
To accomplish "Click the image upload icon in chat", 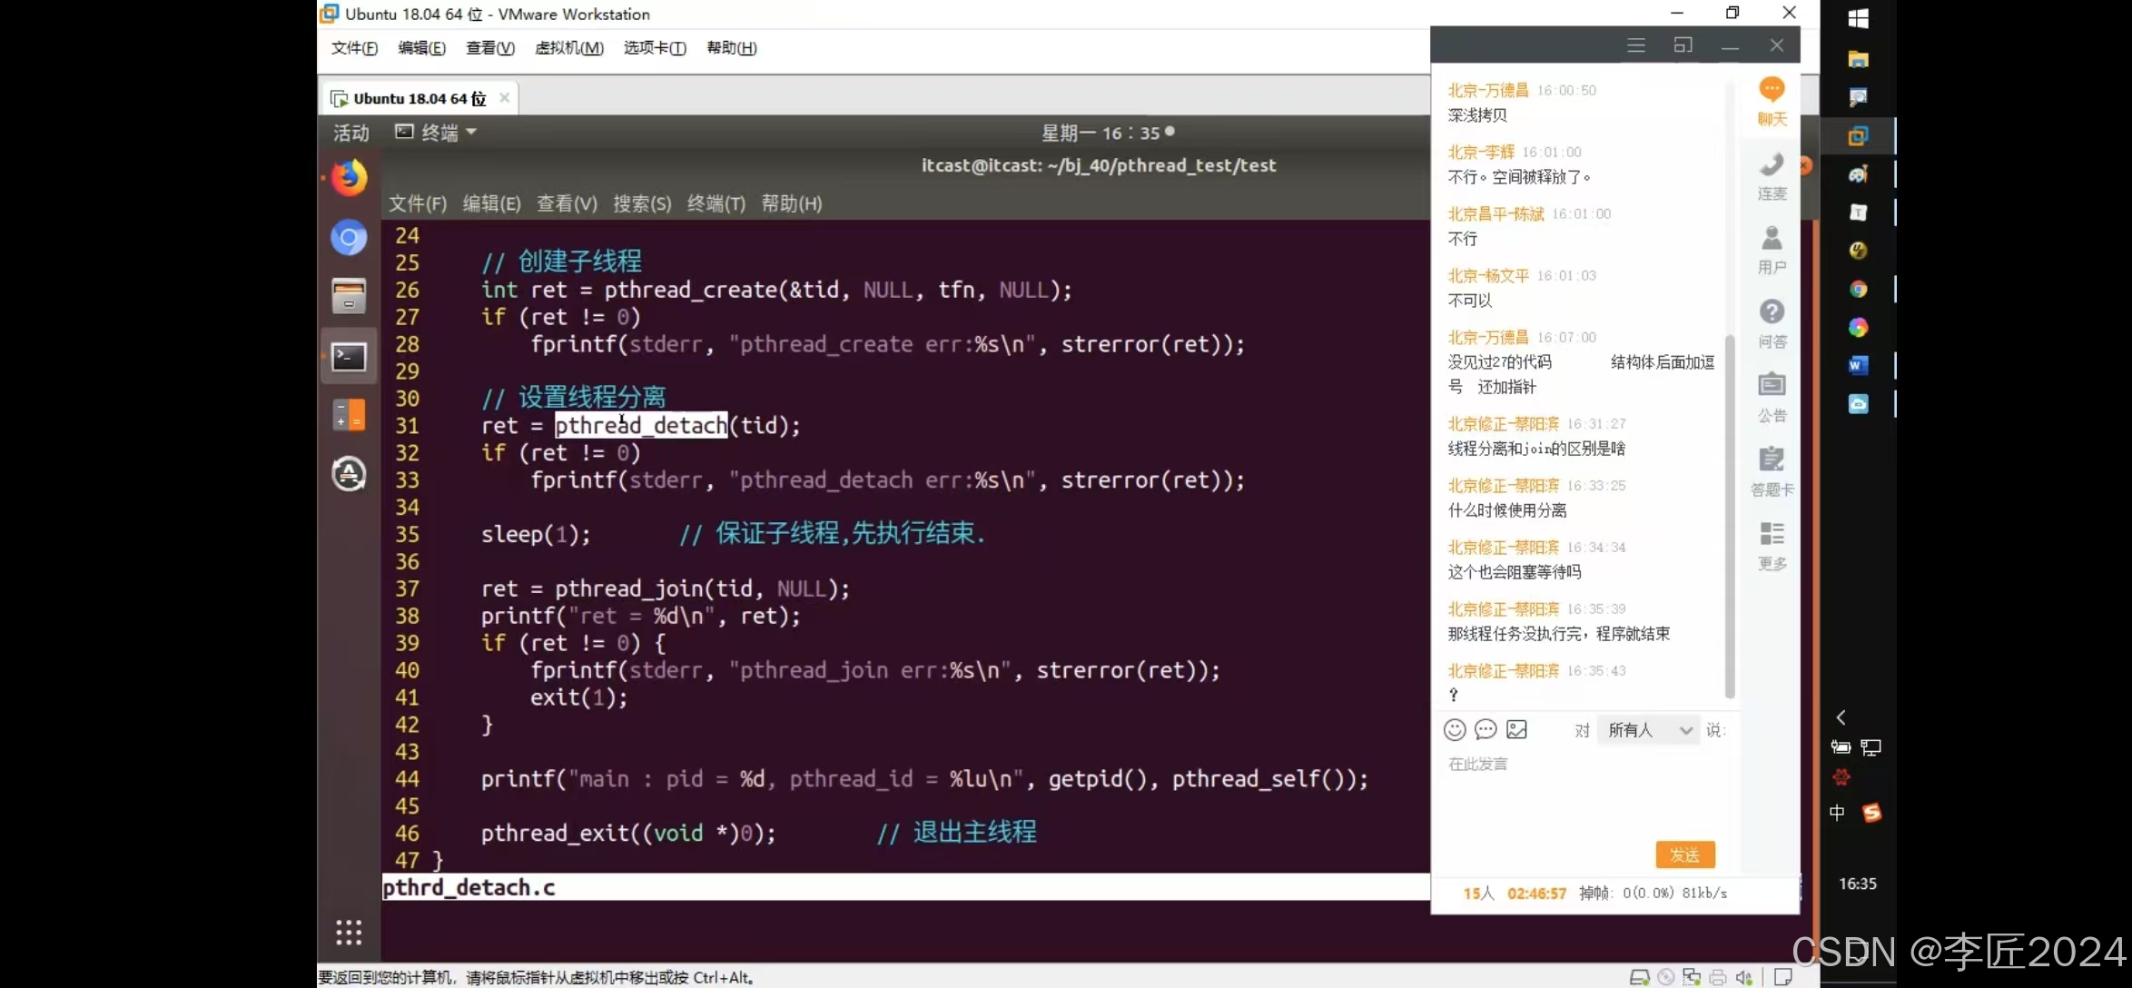I will (x=1516, y=730).
